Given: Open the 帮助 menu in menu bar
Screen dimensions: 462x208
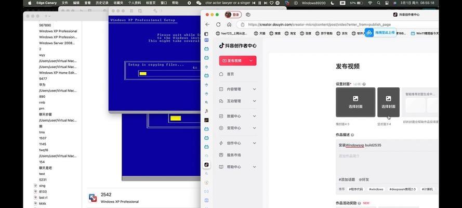Looking at the screenshot, I should pyautogui.click(x=175, y=3).
